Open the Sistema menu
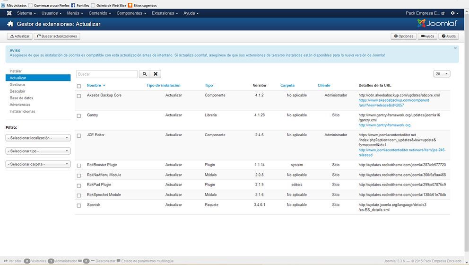Viewport: 469px width, 265px height. (26, 13)
